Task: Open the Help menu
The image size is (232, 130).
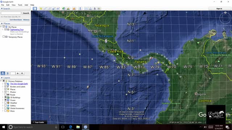Action: tap(32, 5)
